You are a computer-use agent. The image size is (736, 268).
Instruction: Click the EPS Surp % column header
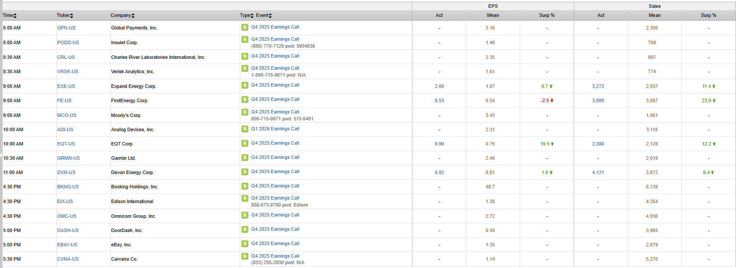(546, 16)
